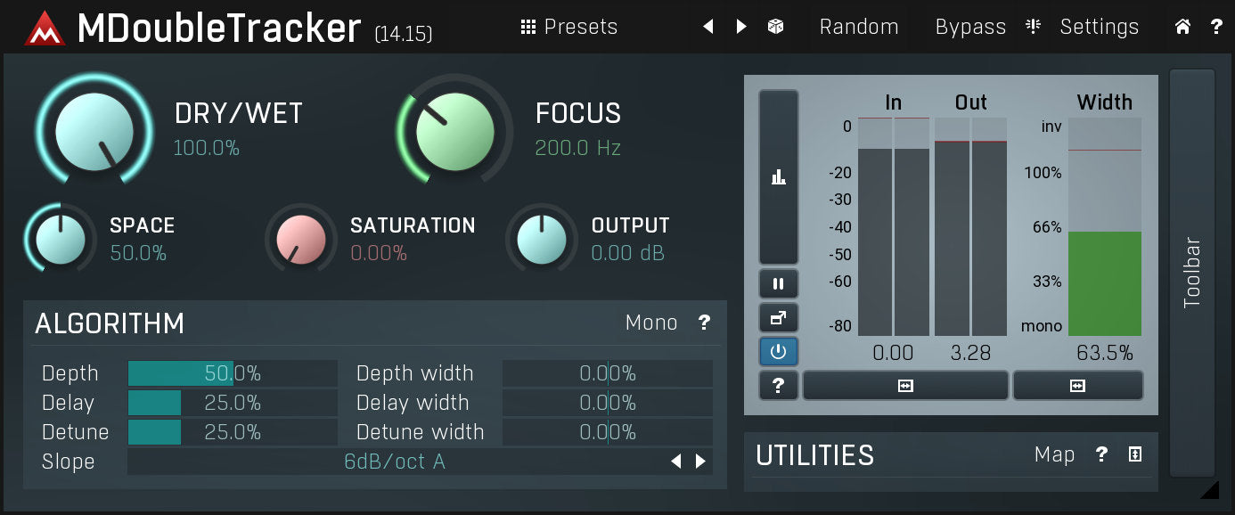This screenshot has height=515, width=1235.
Task: Adjust the Depth slider bar
Action: 233,373
